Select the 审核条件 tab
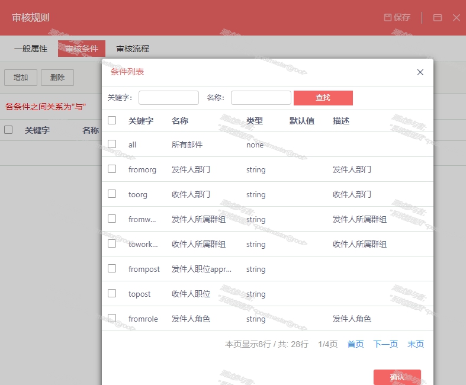The height and width of the screenshot is (385, 466). pyautogui.click(x=82, y=49)
